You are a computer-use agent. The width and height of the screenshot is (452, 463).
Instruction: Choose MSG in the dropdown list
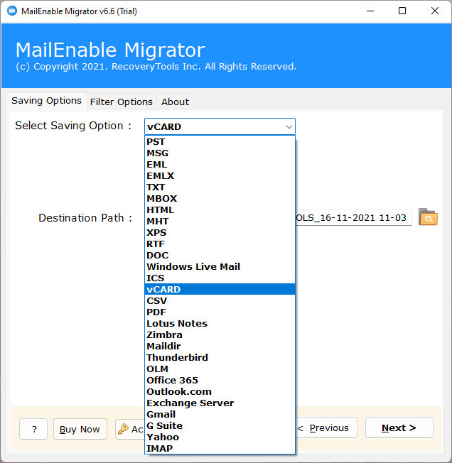(x=220, y=153)
